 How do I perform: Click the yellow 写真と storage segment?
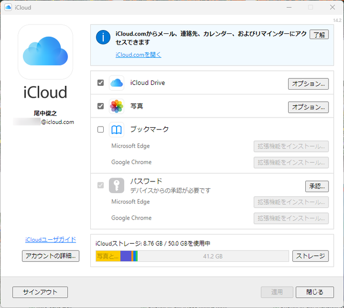coord(108,256)
